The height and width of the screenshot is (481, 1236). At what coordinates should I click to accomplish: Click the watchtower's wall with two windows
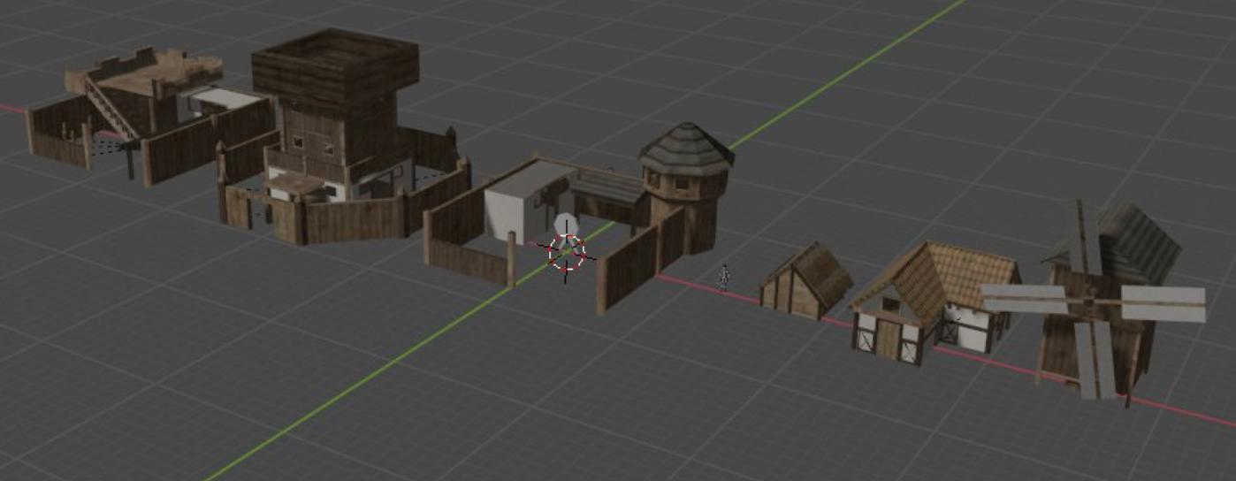click(x=311, y=141)
